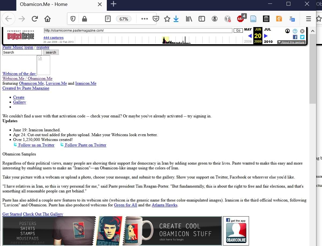
Task: Open the 444 captures link
Action: coord(53,38)
